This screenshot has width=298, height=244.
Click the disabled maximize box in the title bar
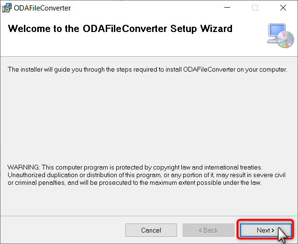255,8
